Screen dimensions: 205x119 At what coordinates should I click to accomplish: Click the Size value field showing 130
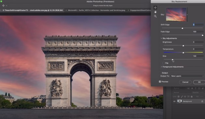click(x=198, y=56)
